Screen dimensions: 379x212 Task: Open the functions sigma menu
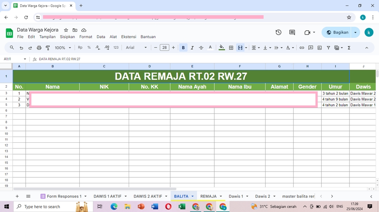tap(349, 48)
